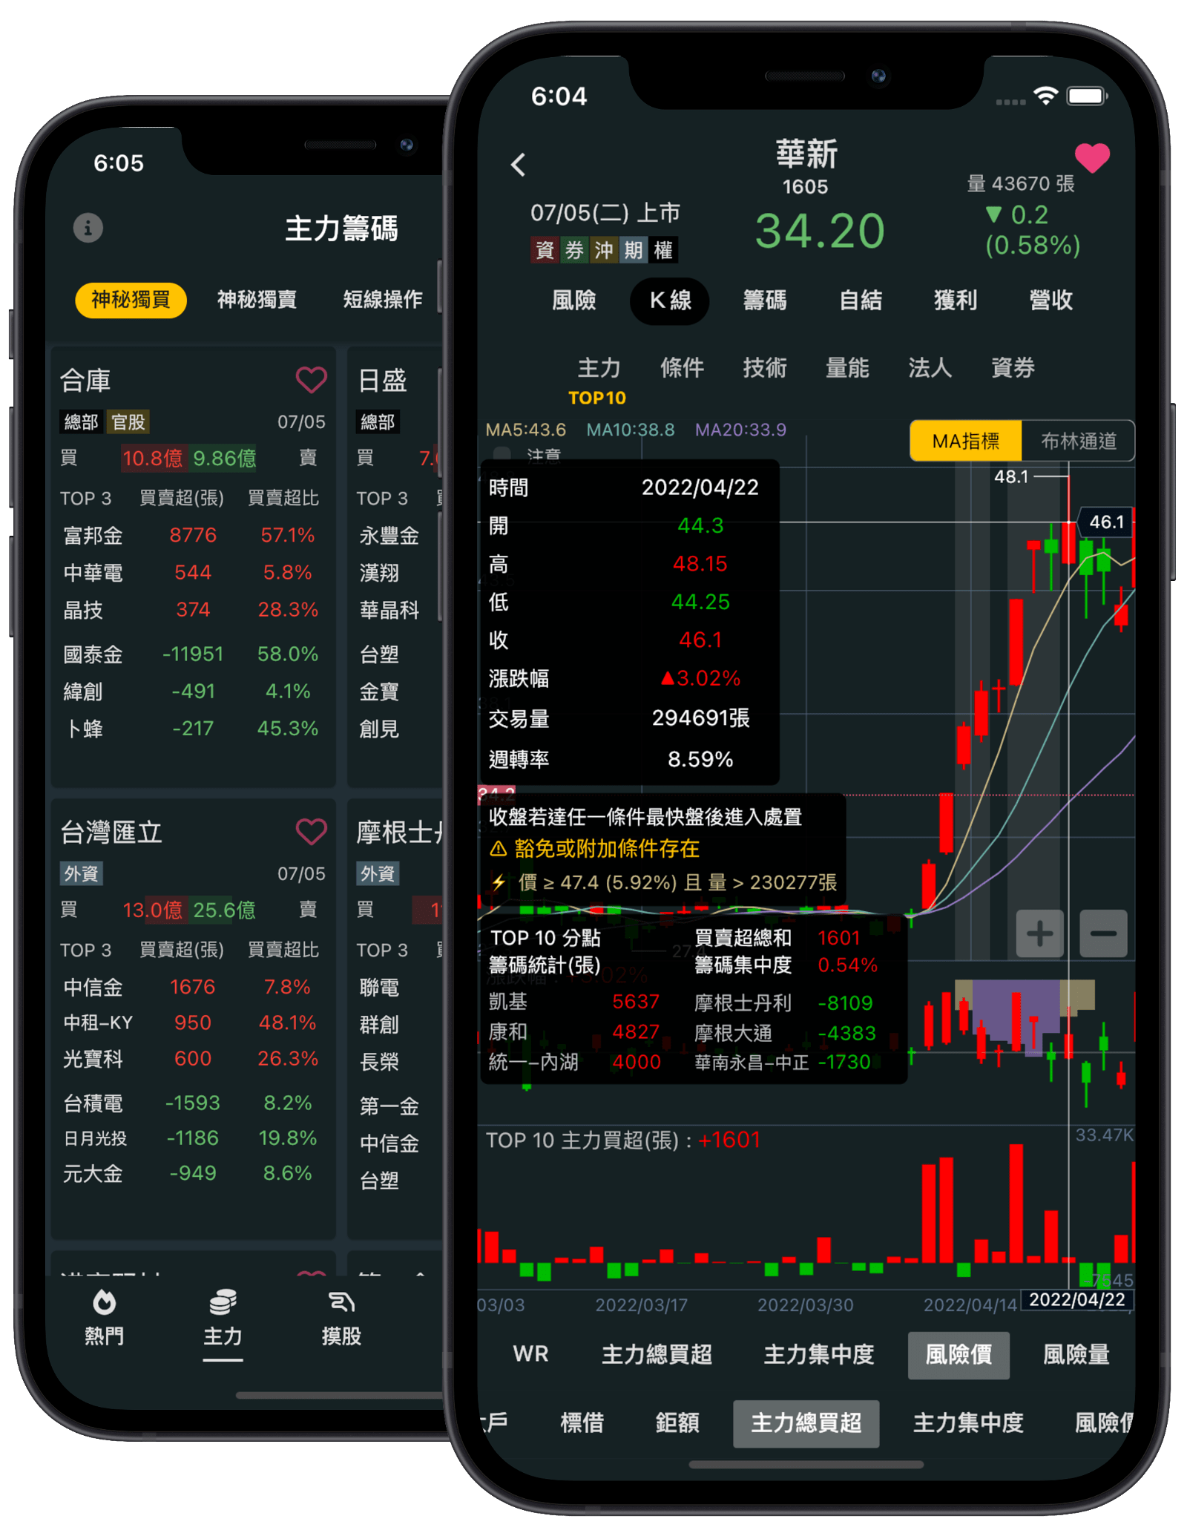Screen dimensions: 1187x1536
Task: Favorite the 合庫 broker card heart
Action: tap(311, 380)
